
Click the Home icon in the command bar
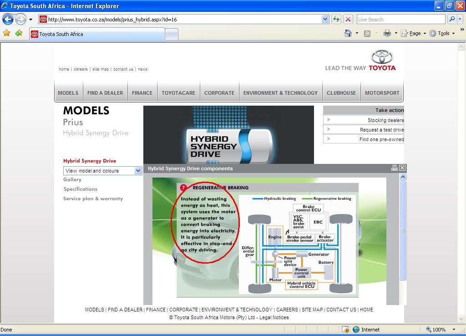[348, 33]
